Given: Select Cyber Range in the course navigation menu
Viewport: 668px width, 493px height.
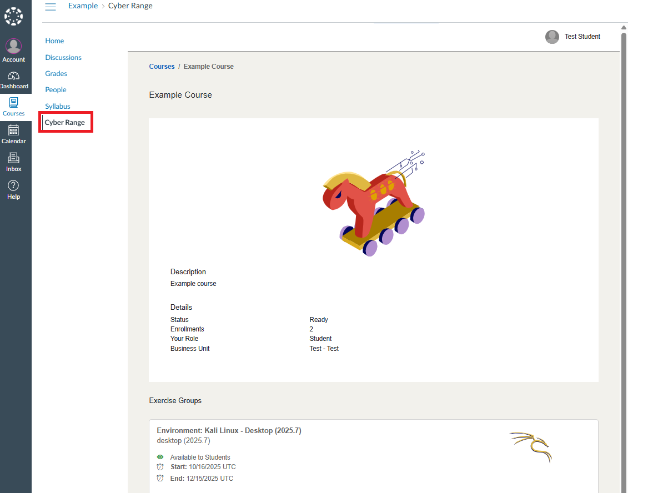Looking at the screenshot, I should point(66,122).
